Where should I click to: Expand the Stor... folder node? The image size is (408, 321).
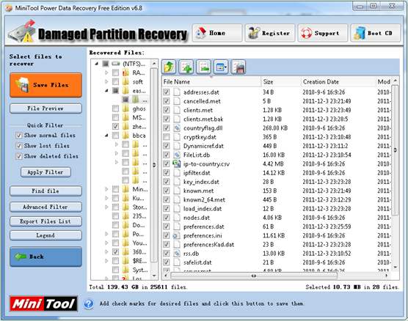coord(106,207)
